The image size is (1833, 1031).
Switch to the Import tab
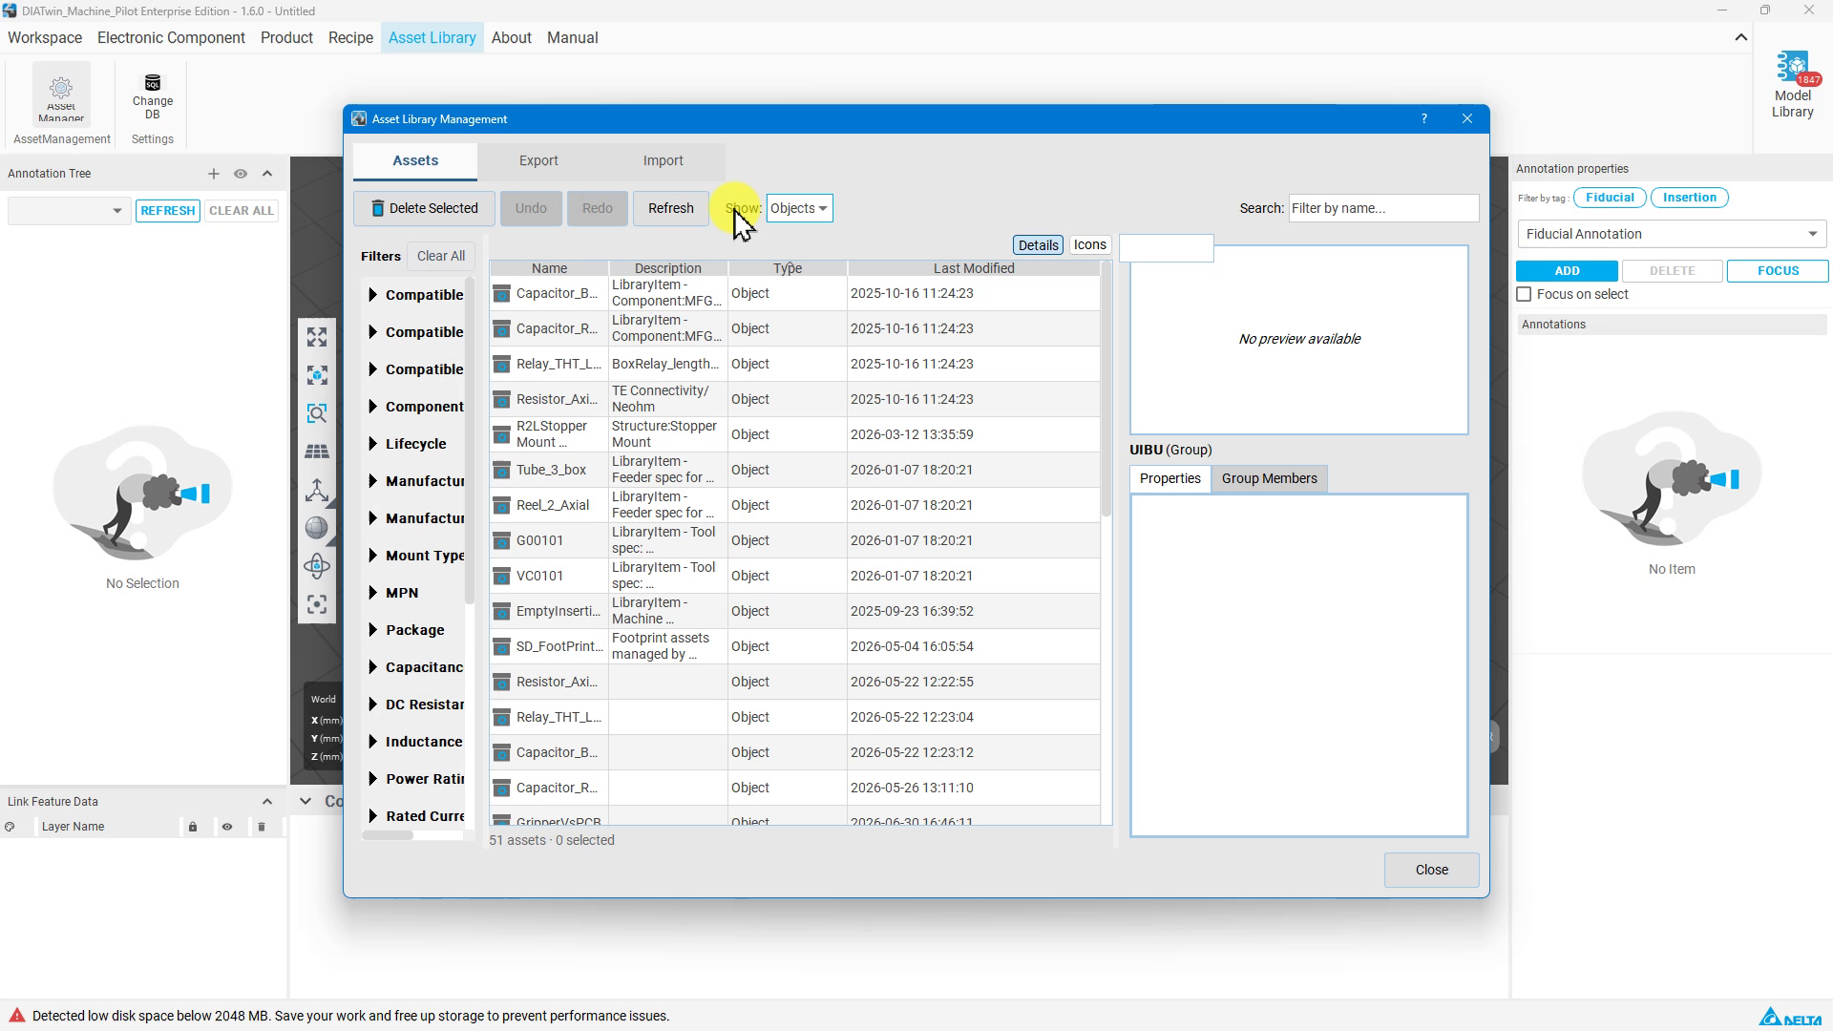(663, 160)
